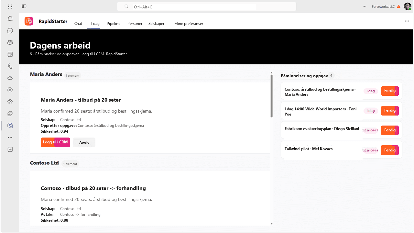
Task: Click the '1 element' badge beside Maria Anders
Action: [x=72, y=75]
